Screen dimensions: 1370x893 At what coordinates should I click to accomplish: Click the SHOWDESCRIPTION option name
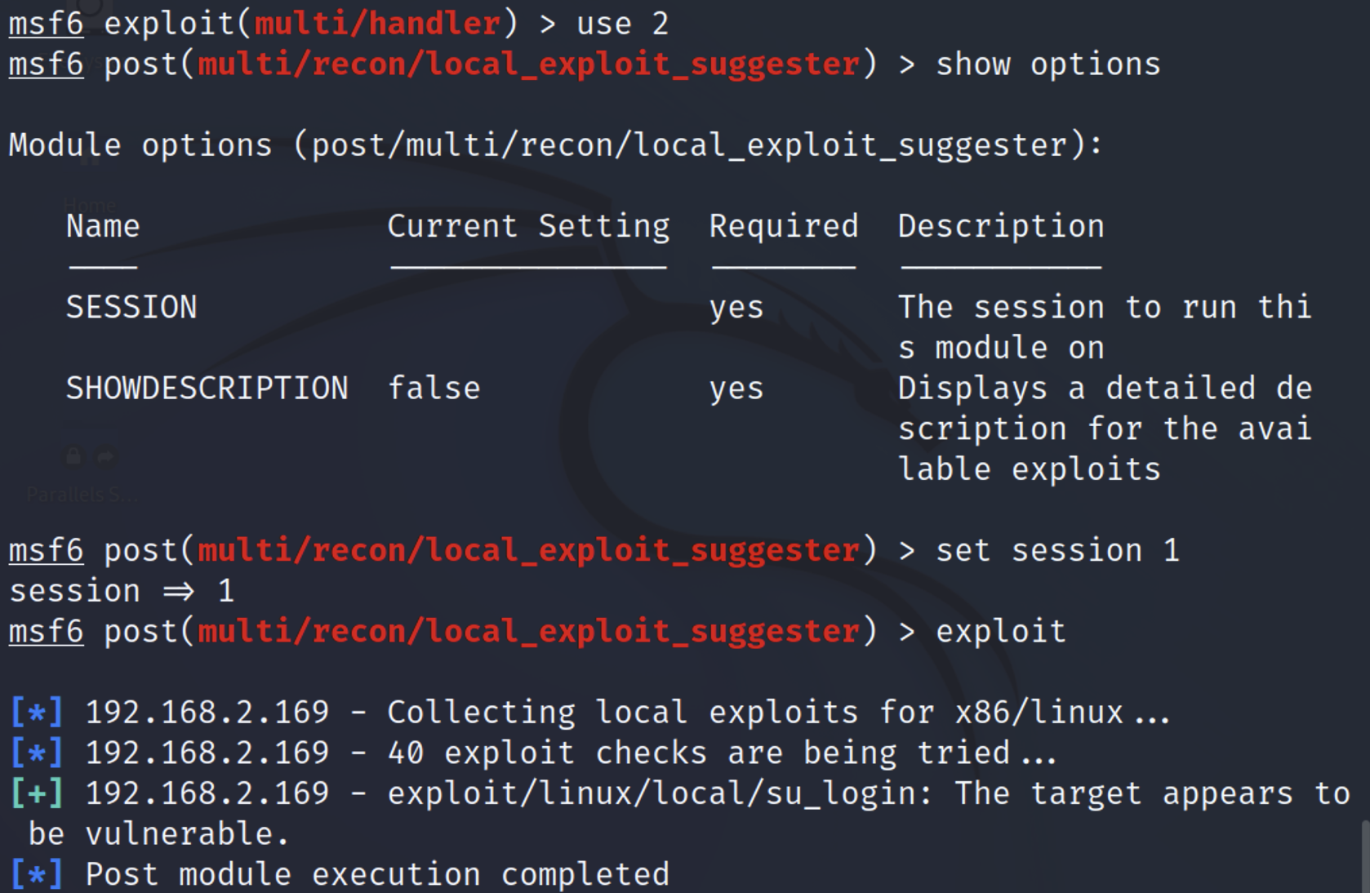point(207,389)
